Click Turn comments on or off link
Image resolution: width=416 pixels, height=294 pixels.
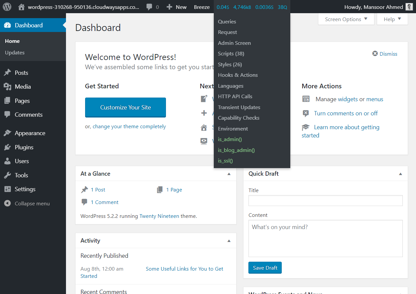(x=346, y=113)
